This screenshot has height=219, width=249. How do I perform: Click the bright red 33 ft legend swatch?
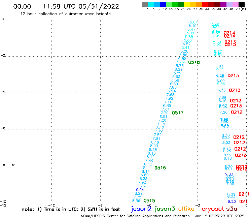click(205, 4)
